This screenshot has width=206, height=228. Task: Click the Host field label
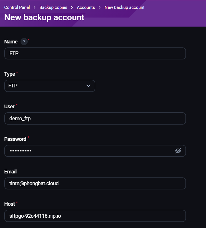pos(10,204)
